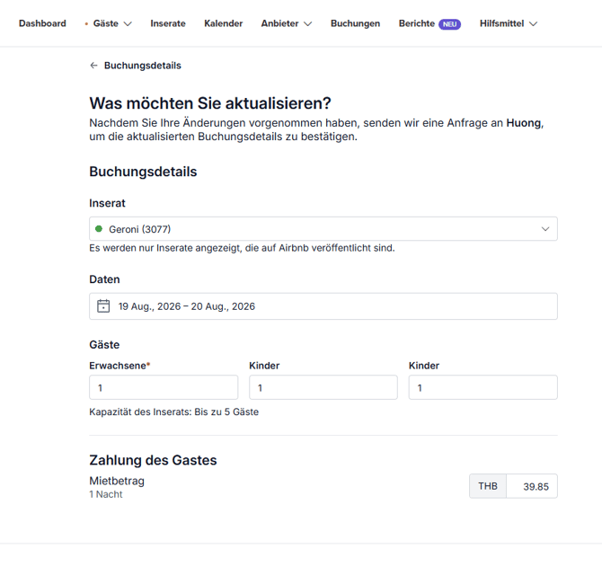This screenshot has height=584, width=602.
Task: Switch to the Kalender page
Action: [x=223, y=23]
